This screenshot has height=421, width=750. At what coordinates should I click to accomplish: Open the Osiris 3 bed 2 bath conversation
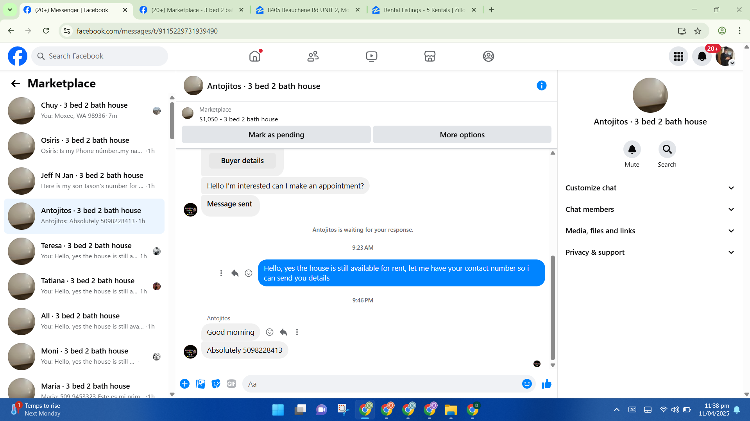coord(84,146)
